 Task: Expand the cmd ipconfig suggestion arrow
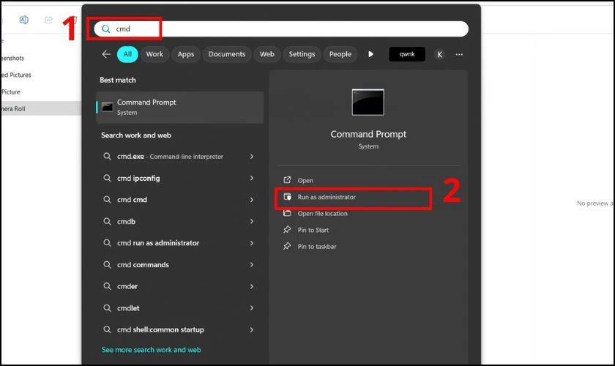(251, 178)
